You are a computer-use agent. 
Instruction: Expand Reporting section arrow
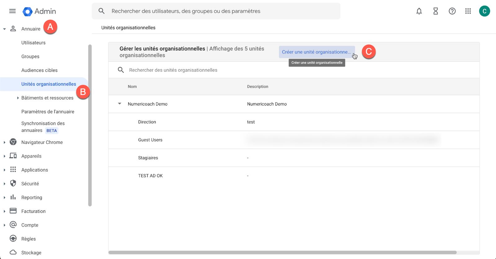[4, 198]
